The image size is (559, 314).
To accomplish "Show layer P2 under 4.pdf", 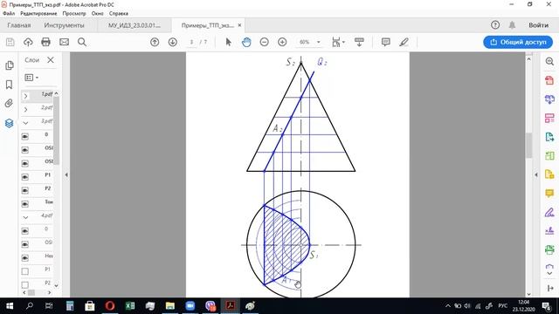I will [25, 285].
